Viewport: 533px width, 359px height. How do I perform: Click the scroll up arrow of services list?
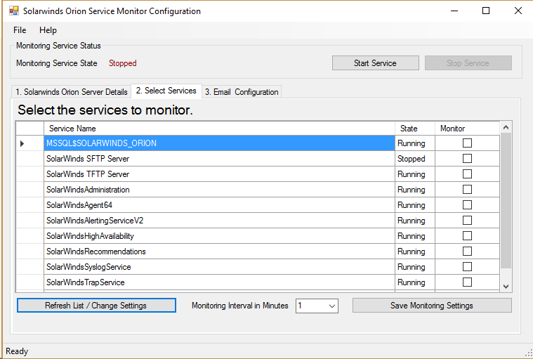click(x=506, y=127)
